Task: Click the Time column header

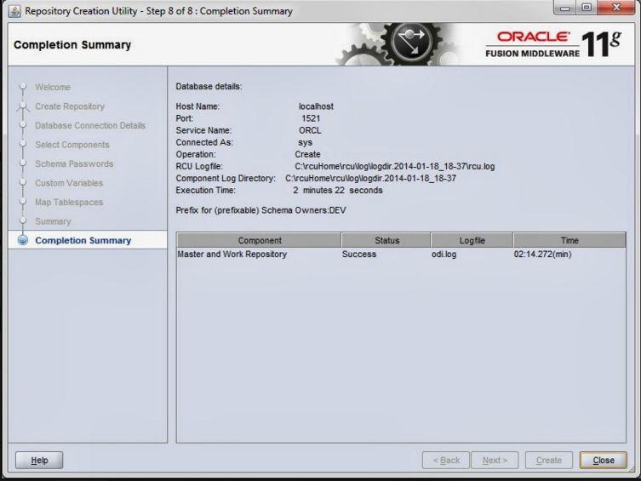Action: 569,240
